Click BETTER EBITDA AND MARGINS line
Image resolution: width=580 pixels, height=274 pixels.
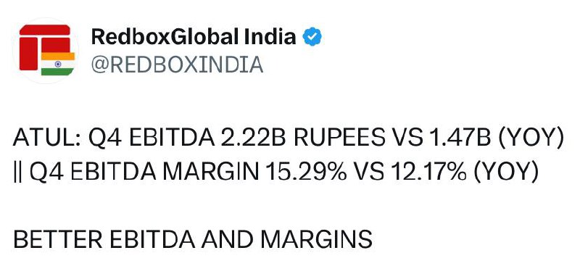point(193,240)
